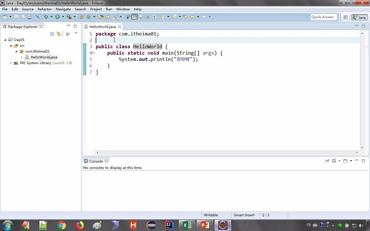Open the File menu
The image size is (370, 231).
coord(5,9)
